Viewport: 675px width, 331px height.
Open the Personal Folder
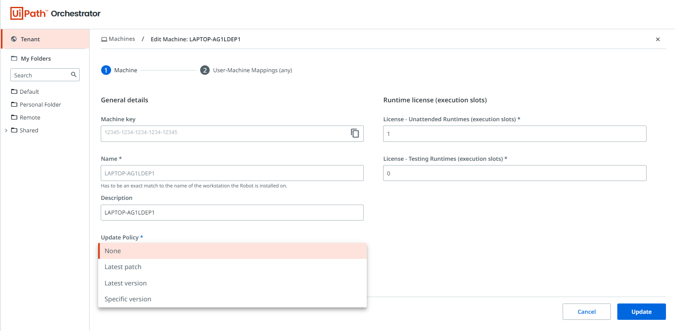click(x=40, y=104)
